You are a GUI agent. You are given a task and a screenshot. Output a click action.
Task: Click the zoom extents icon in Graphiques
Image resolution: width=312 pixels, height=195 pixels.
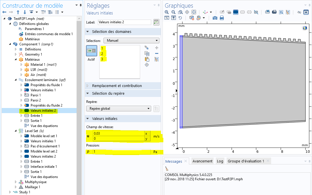coord(194,12)
